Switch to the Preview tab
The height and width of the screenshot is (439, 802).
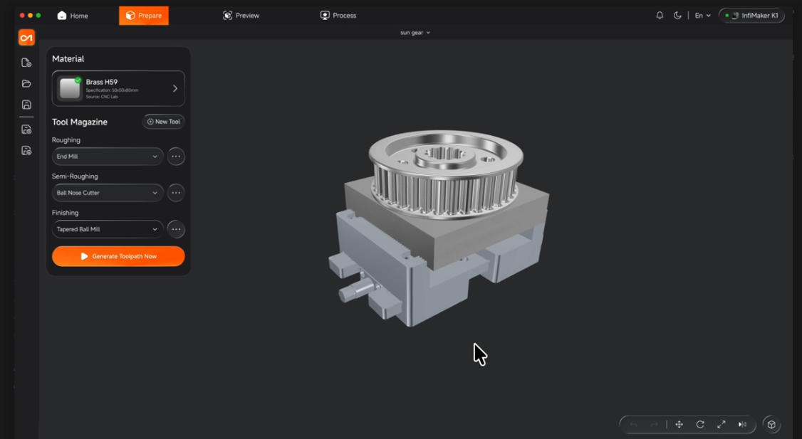(x=241, y=16)
